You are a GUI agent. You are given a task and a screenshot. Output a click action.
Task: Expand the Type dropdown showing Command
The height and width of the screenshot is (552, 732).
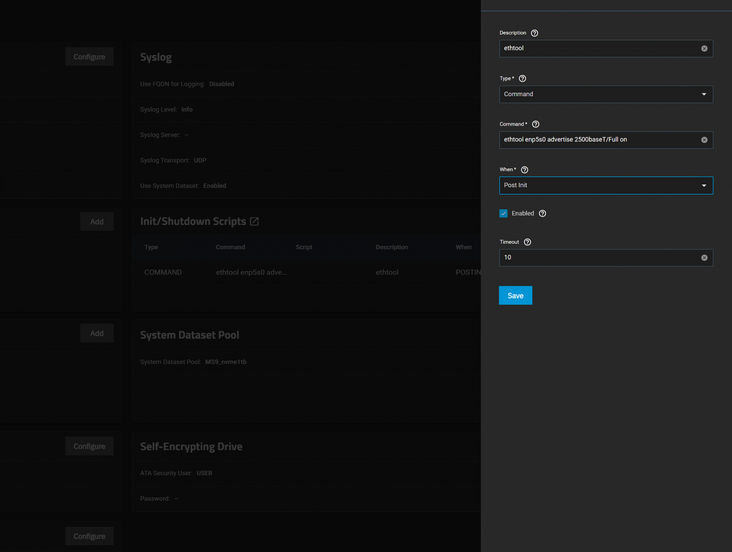click(606, 94)
